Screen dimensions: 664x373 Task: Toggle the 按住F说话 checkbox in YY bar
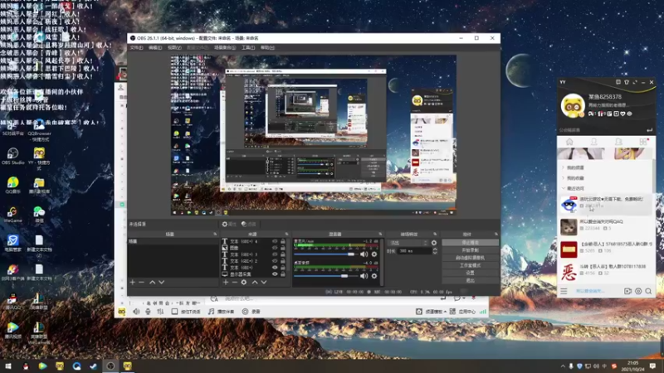pos(174,312)
